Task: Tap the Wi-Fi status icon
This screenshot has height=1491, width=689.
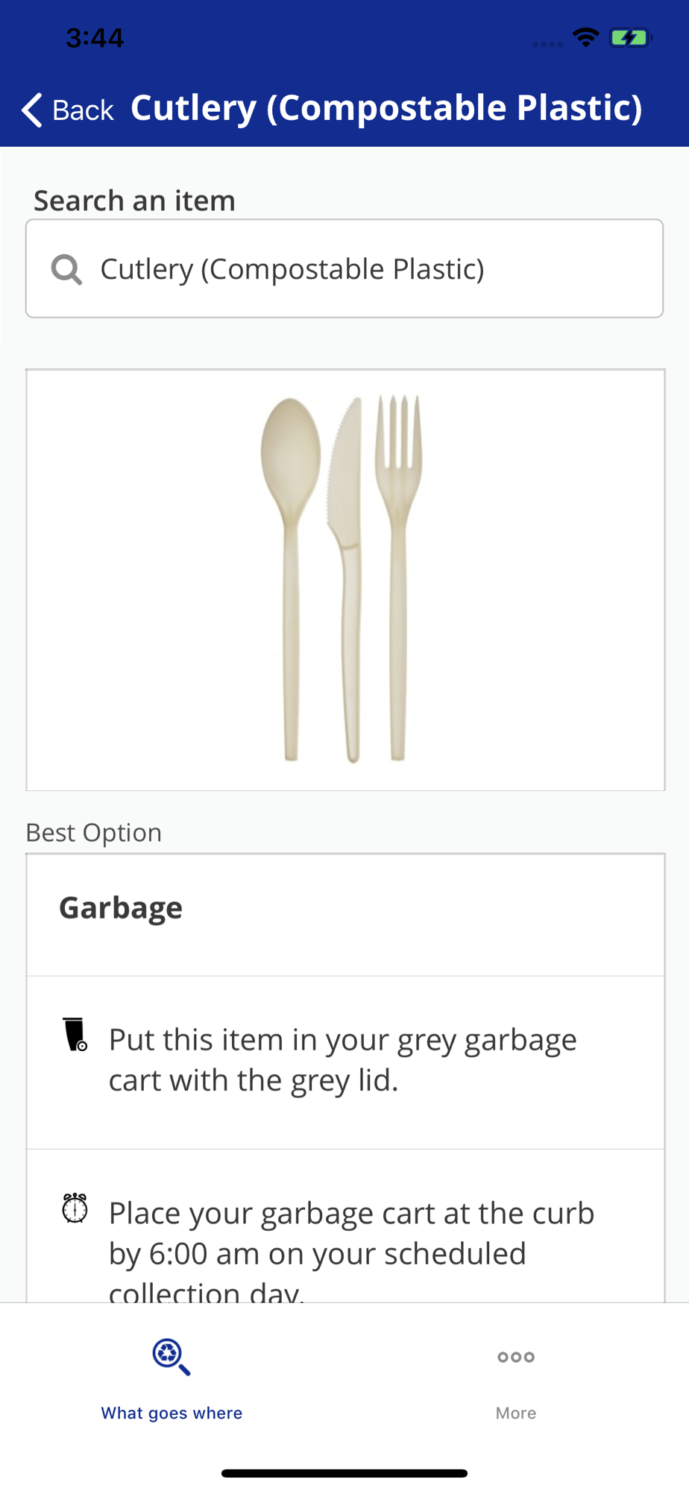Action: (x=586, y=37)
